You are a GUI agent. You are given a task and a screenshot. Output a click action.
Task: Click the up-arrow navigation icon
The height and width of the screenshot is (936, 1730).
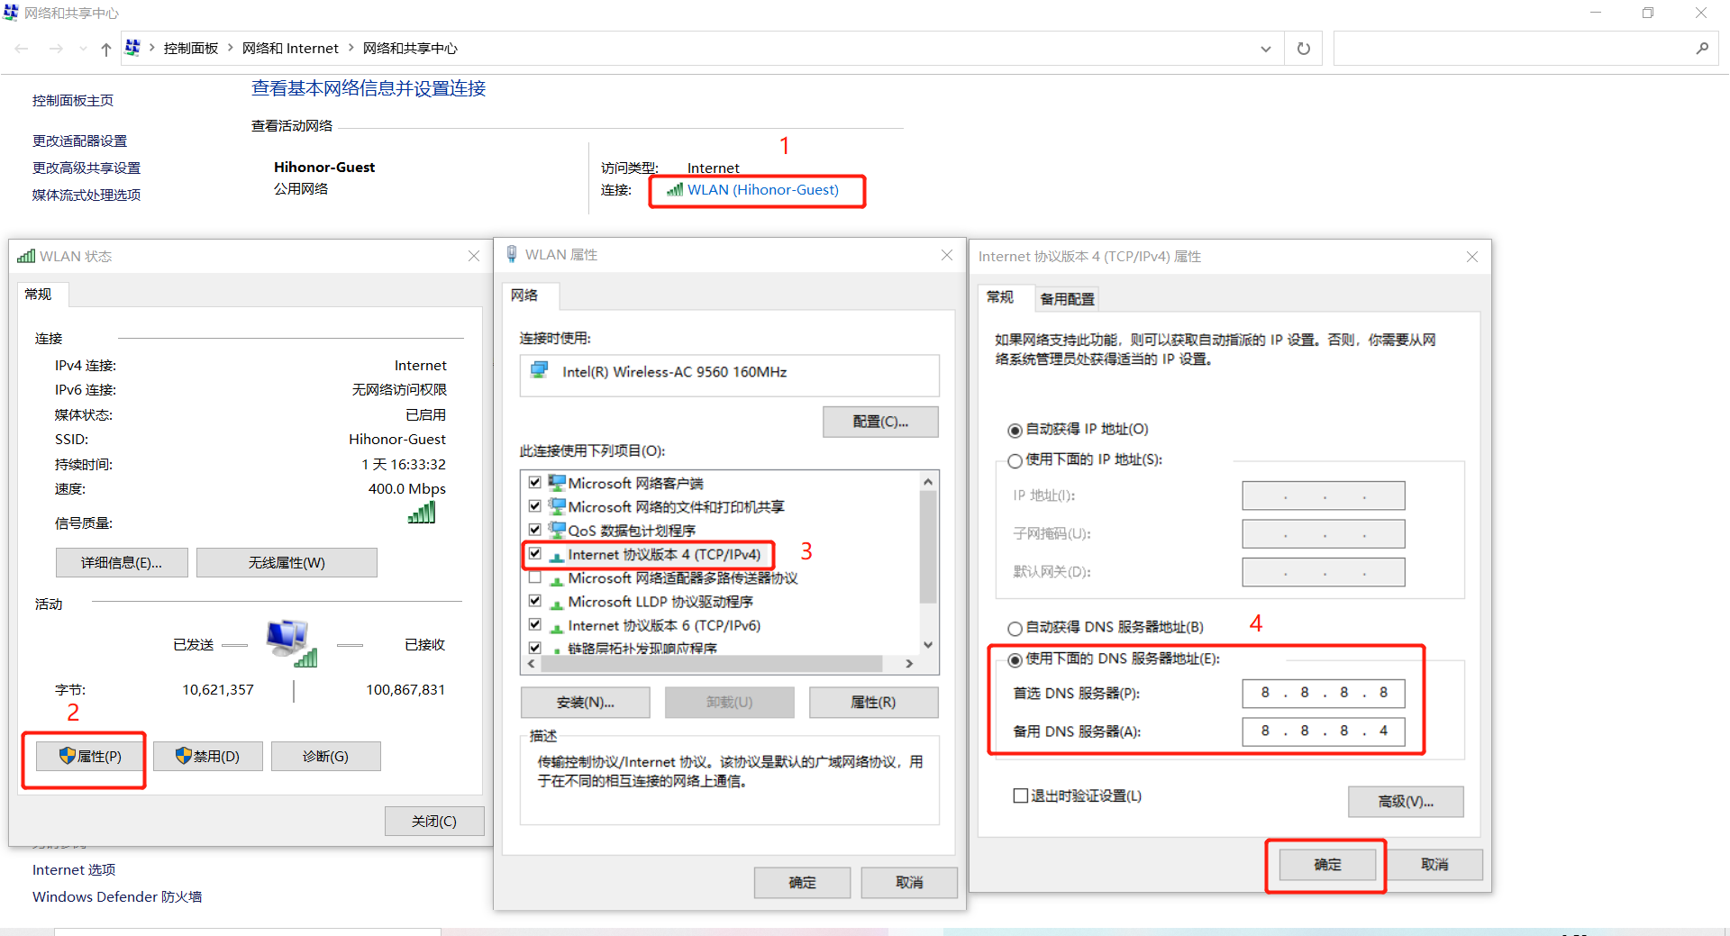pyautogui.click(x=106, y=49)
